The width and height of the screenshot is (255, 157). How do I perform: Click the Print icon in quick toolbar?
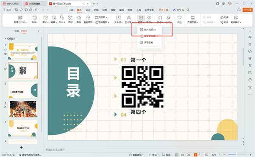[26, 10]
